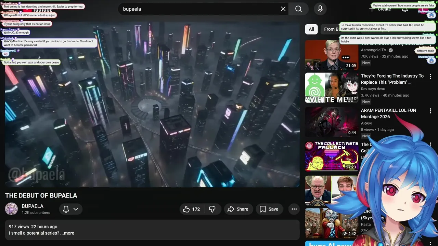This screenshot has height=246, width=438.
Task: Click chat message "Gotta find you own goal"
Action: click(x=31, y=63)
